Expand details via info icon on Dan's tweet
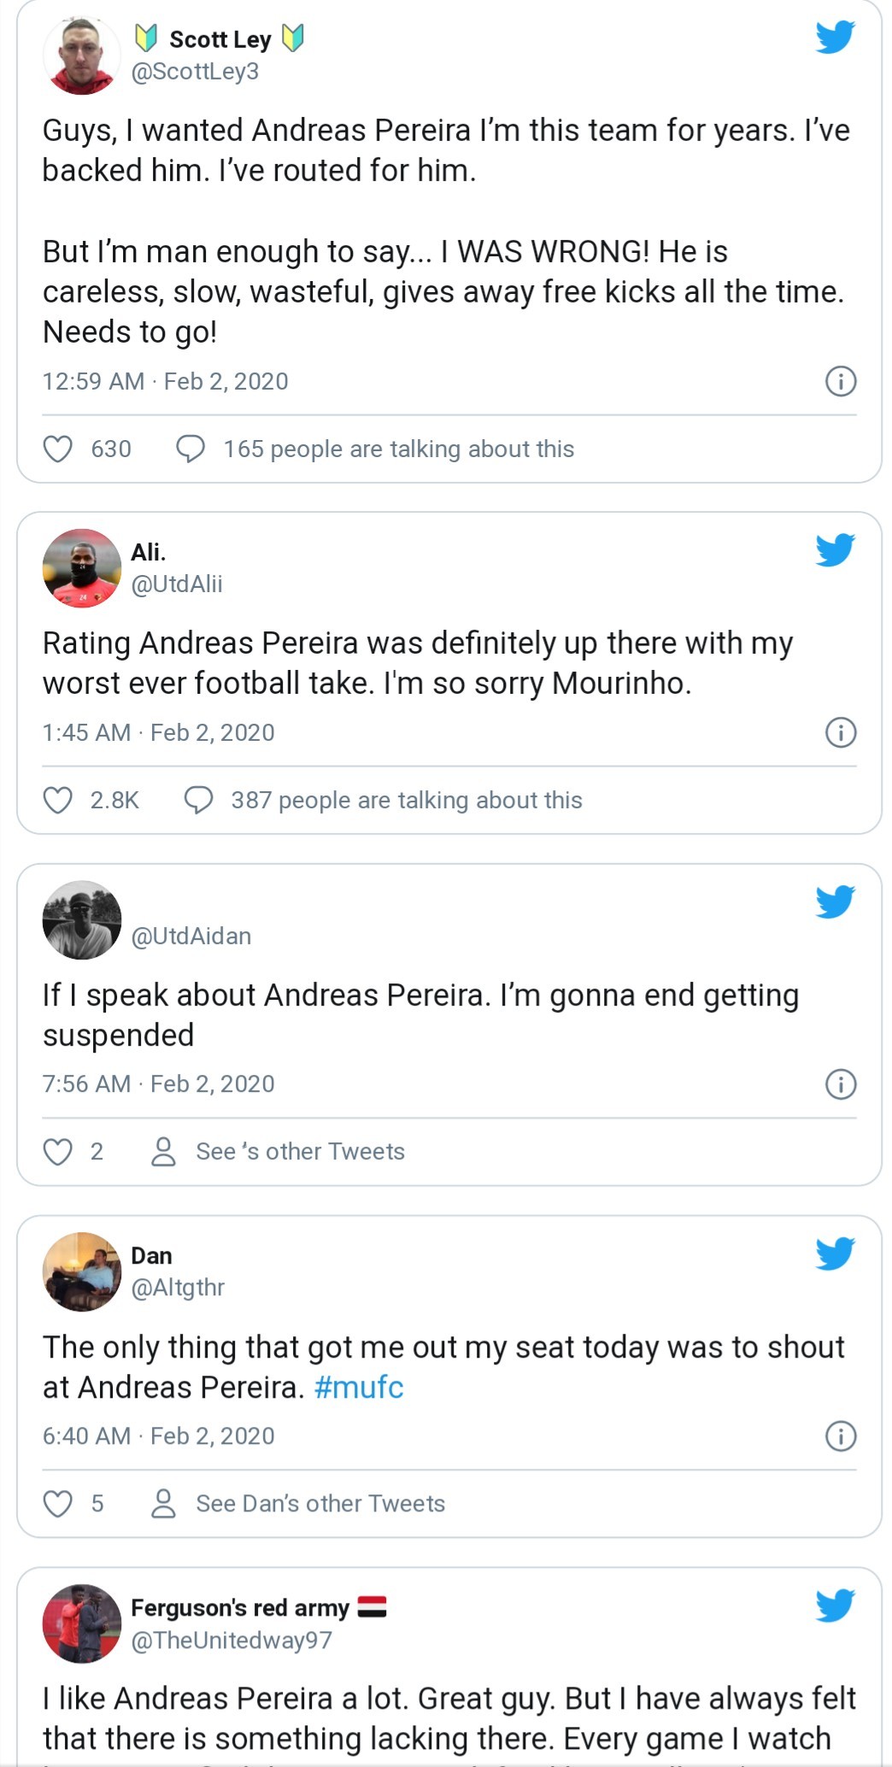 [842, 1436]
